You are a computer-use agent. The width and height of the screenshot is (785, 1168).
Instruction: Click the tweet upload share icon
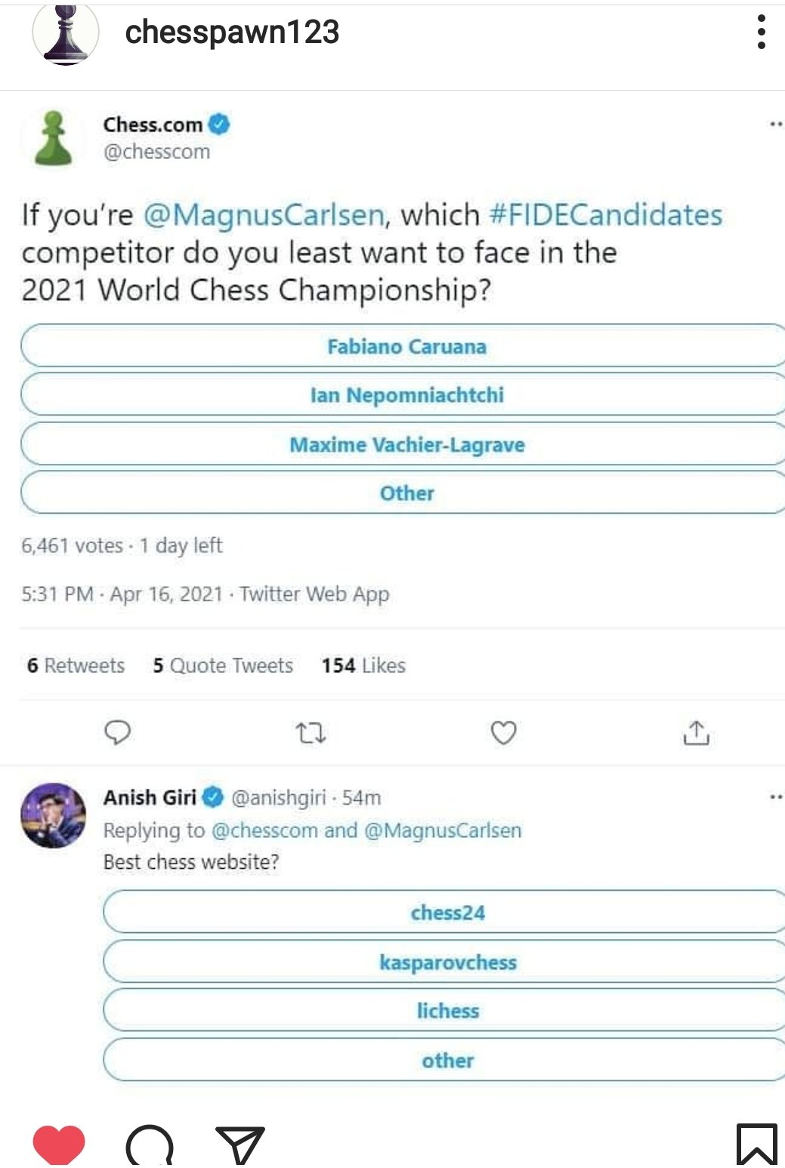696,732
